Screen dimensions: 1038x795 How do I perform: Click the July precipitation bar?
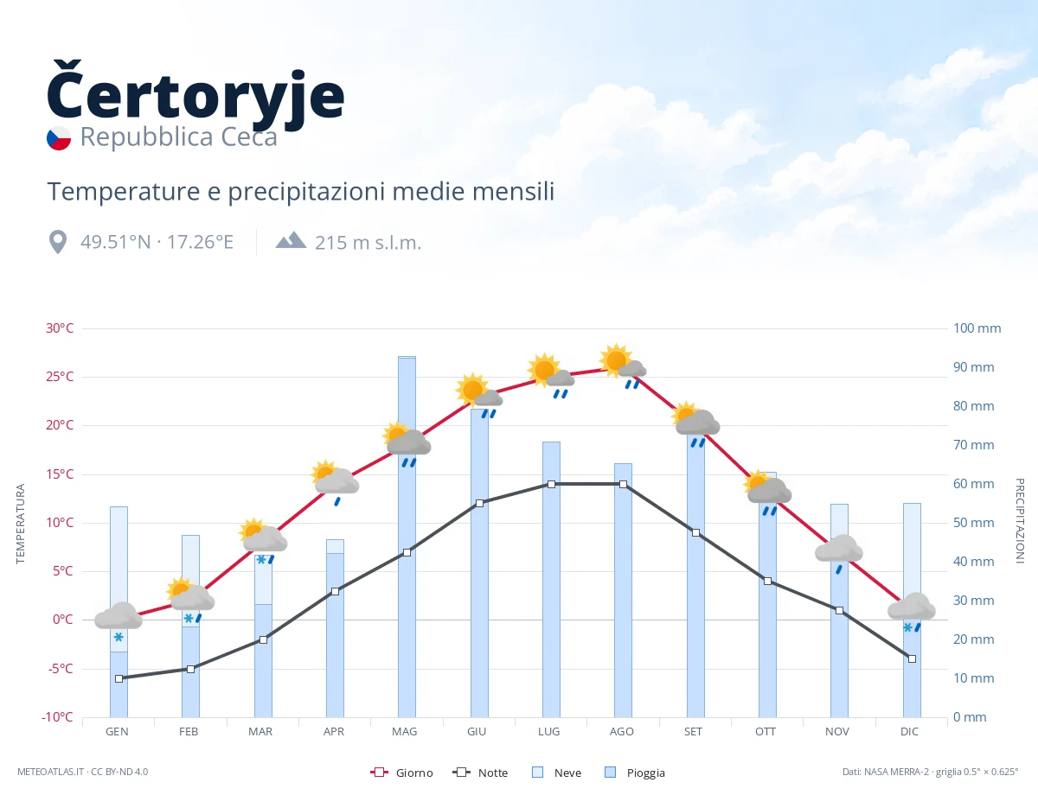551,580
